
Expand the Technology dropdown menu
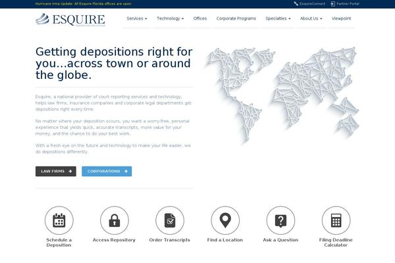coord(171,18)
